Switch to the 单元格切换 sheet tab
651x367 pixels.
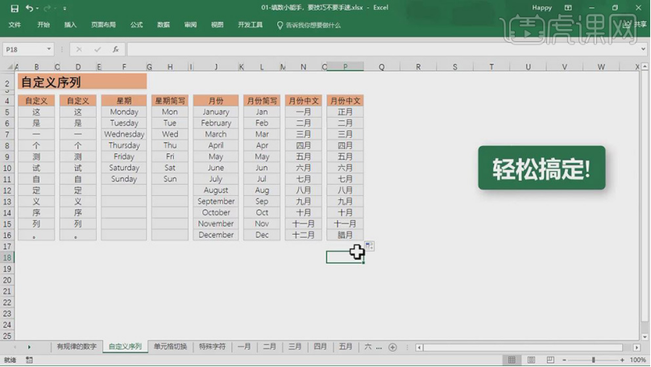point(170,347)
